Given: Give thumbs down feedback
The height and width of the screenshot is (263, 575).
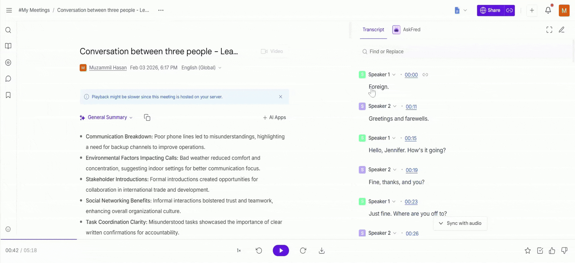Looking at the screenshot, I should (x=564, y=251).
